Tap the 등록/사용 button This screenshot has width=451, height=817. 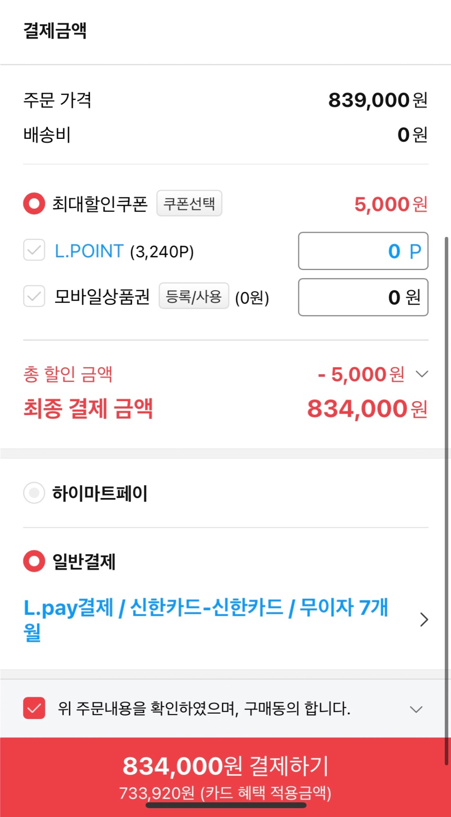(x=194, y=296)
